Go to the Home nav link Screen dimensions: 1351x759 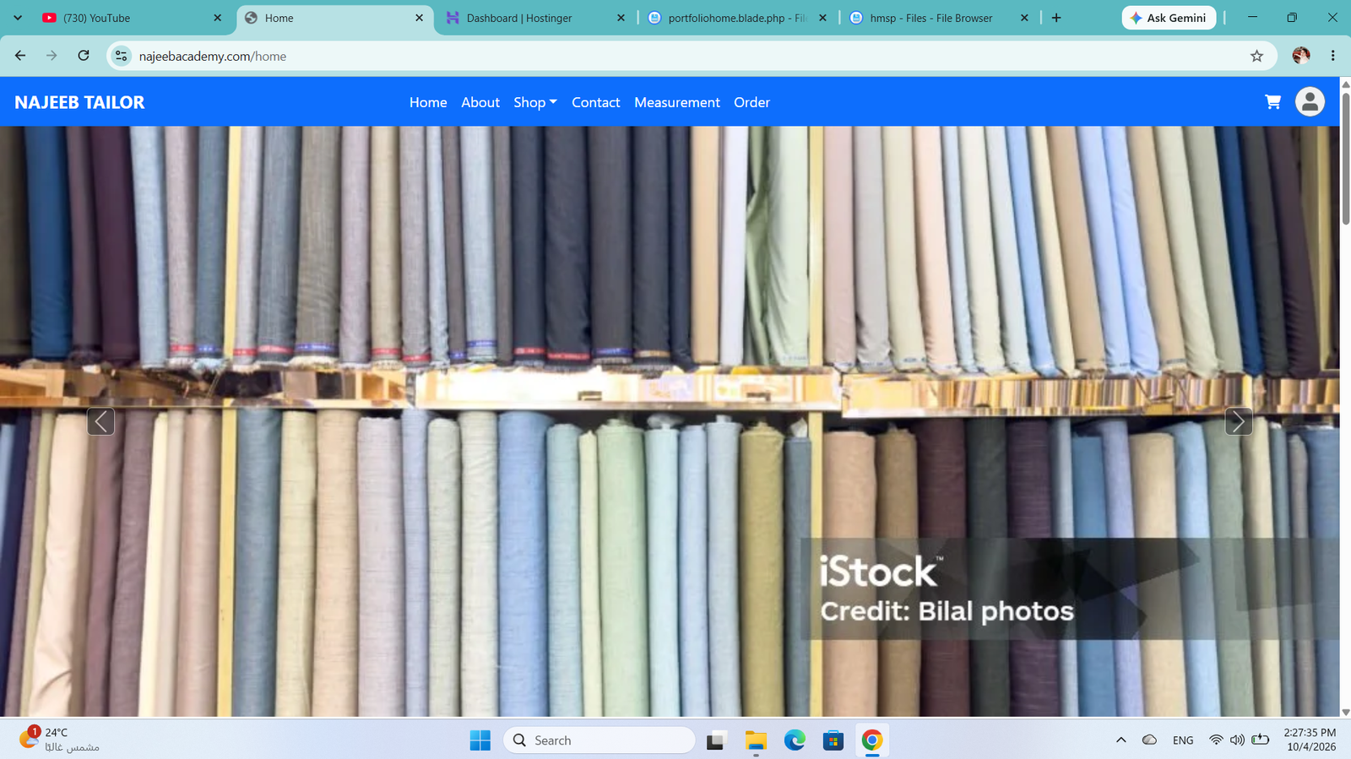click(x=428, y=102)
